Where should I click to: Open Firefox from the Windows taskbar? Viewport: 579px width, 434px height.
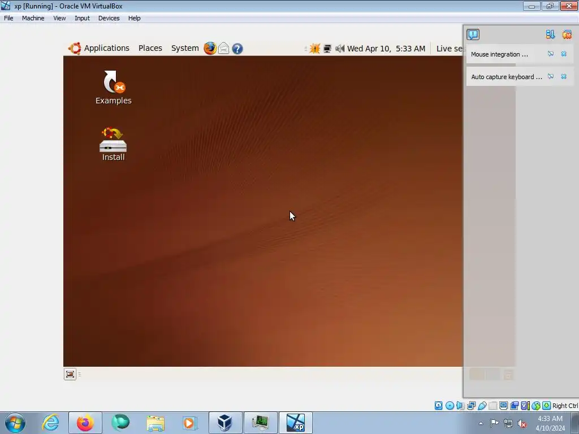click(x=85, y=423)
